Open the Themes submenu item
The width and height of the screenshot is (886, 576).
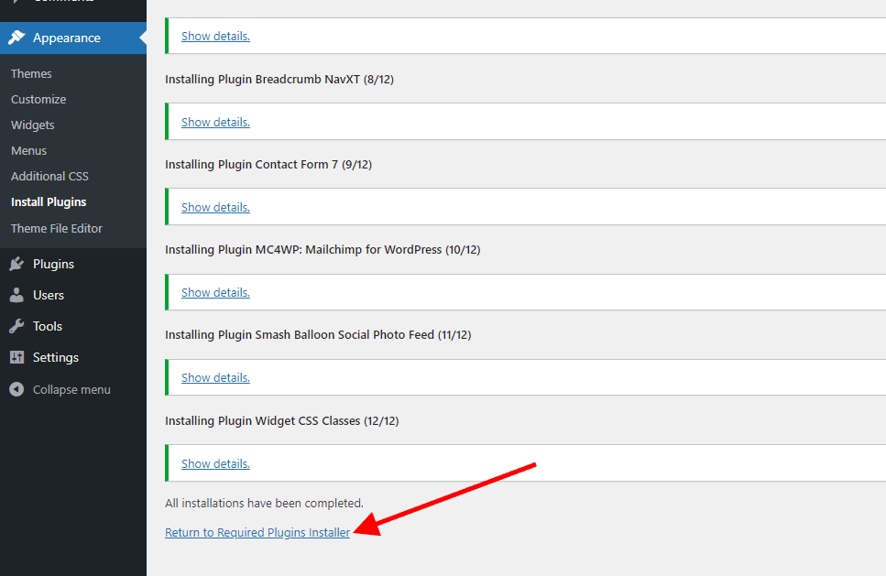click(x=31, y=73)
